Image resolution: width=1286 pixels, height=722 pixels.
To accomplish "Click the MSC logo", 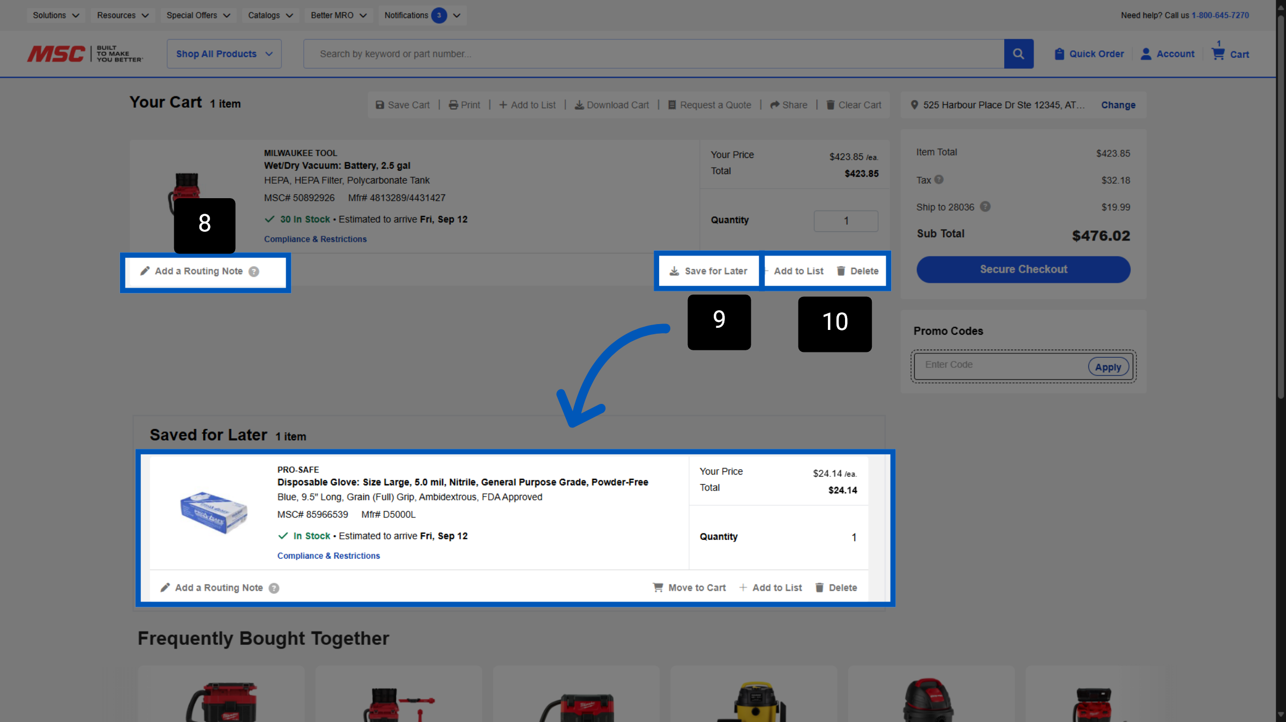I will coord(85,54).
